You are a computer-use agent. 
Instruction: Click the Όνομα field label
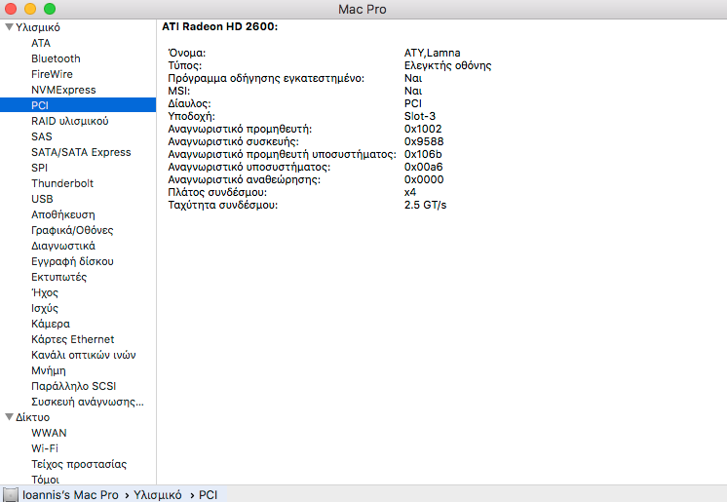pos(187,53)
